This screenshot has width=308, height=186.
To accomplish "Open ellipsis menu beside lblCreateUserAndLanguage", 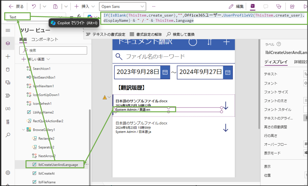I will point(87,164).
